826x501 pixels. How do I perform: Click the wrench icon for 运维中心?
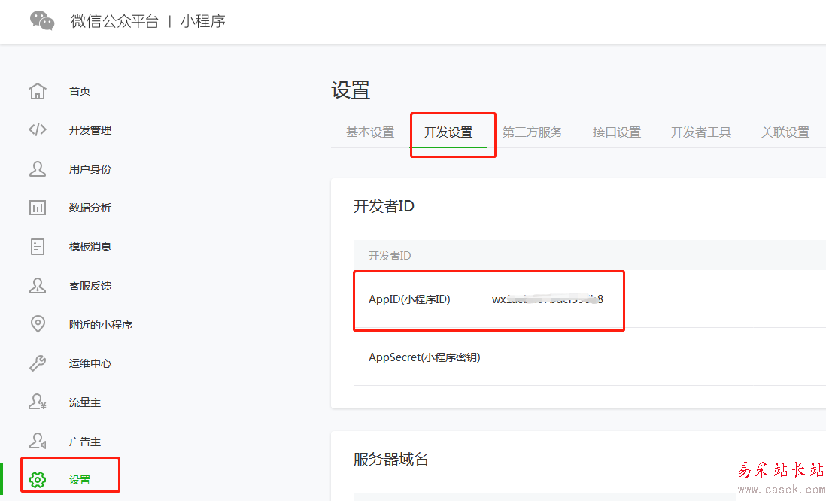click(x=38, y=363)
